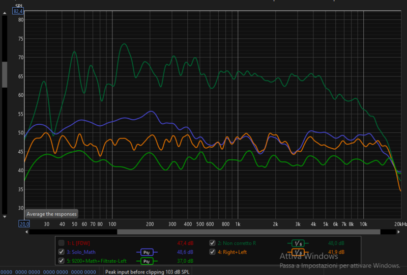This screenshot has width=407, height=275.
Task: Click the vertical scrollbar up arrow
Action: [x=5, y=12]
